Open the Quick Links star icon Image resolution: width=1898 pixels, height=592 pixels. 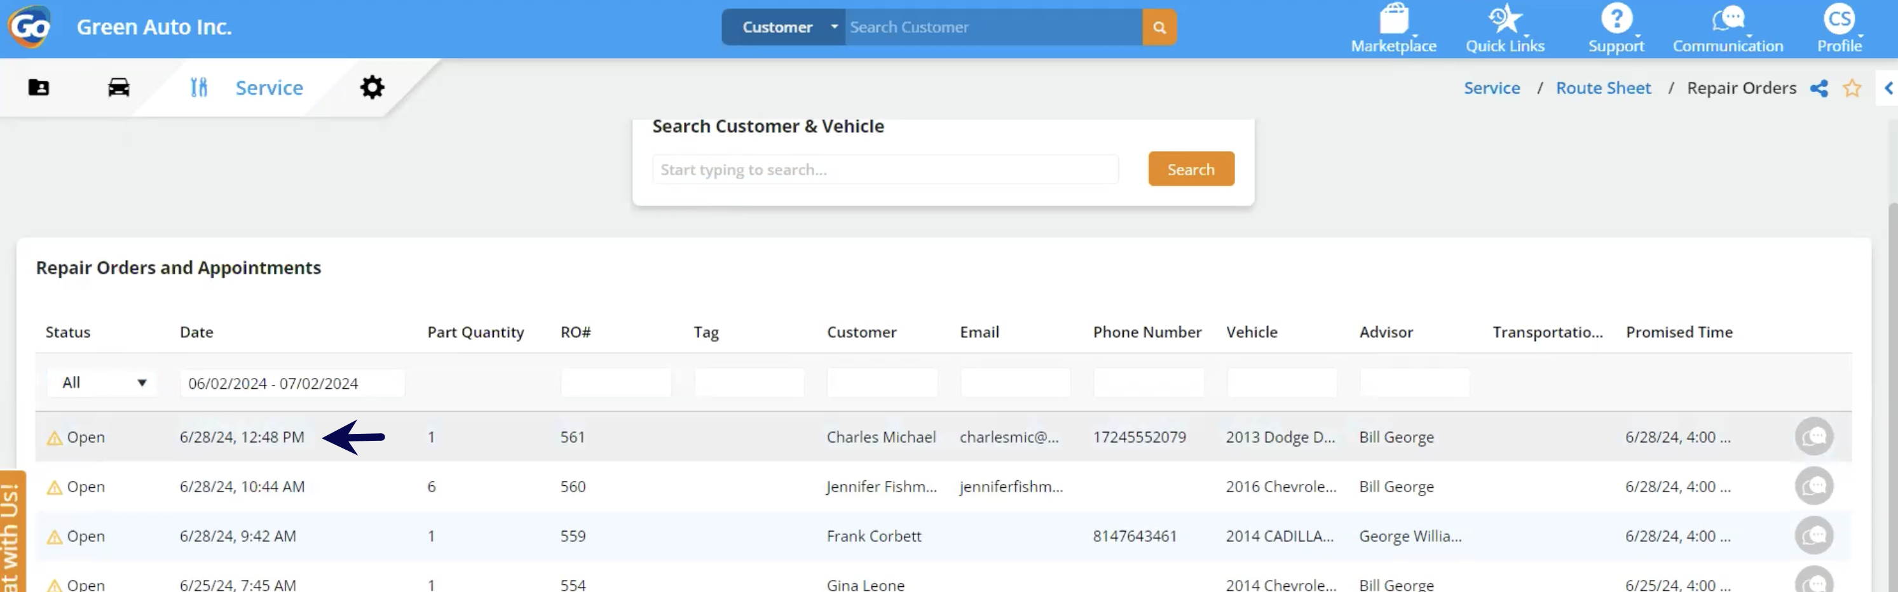[x=1504, y=19]
